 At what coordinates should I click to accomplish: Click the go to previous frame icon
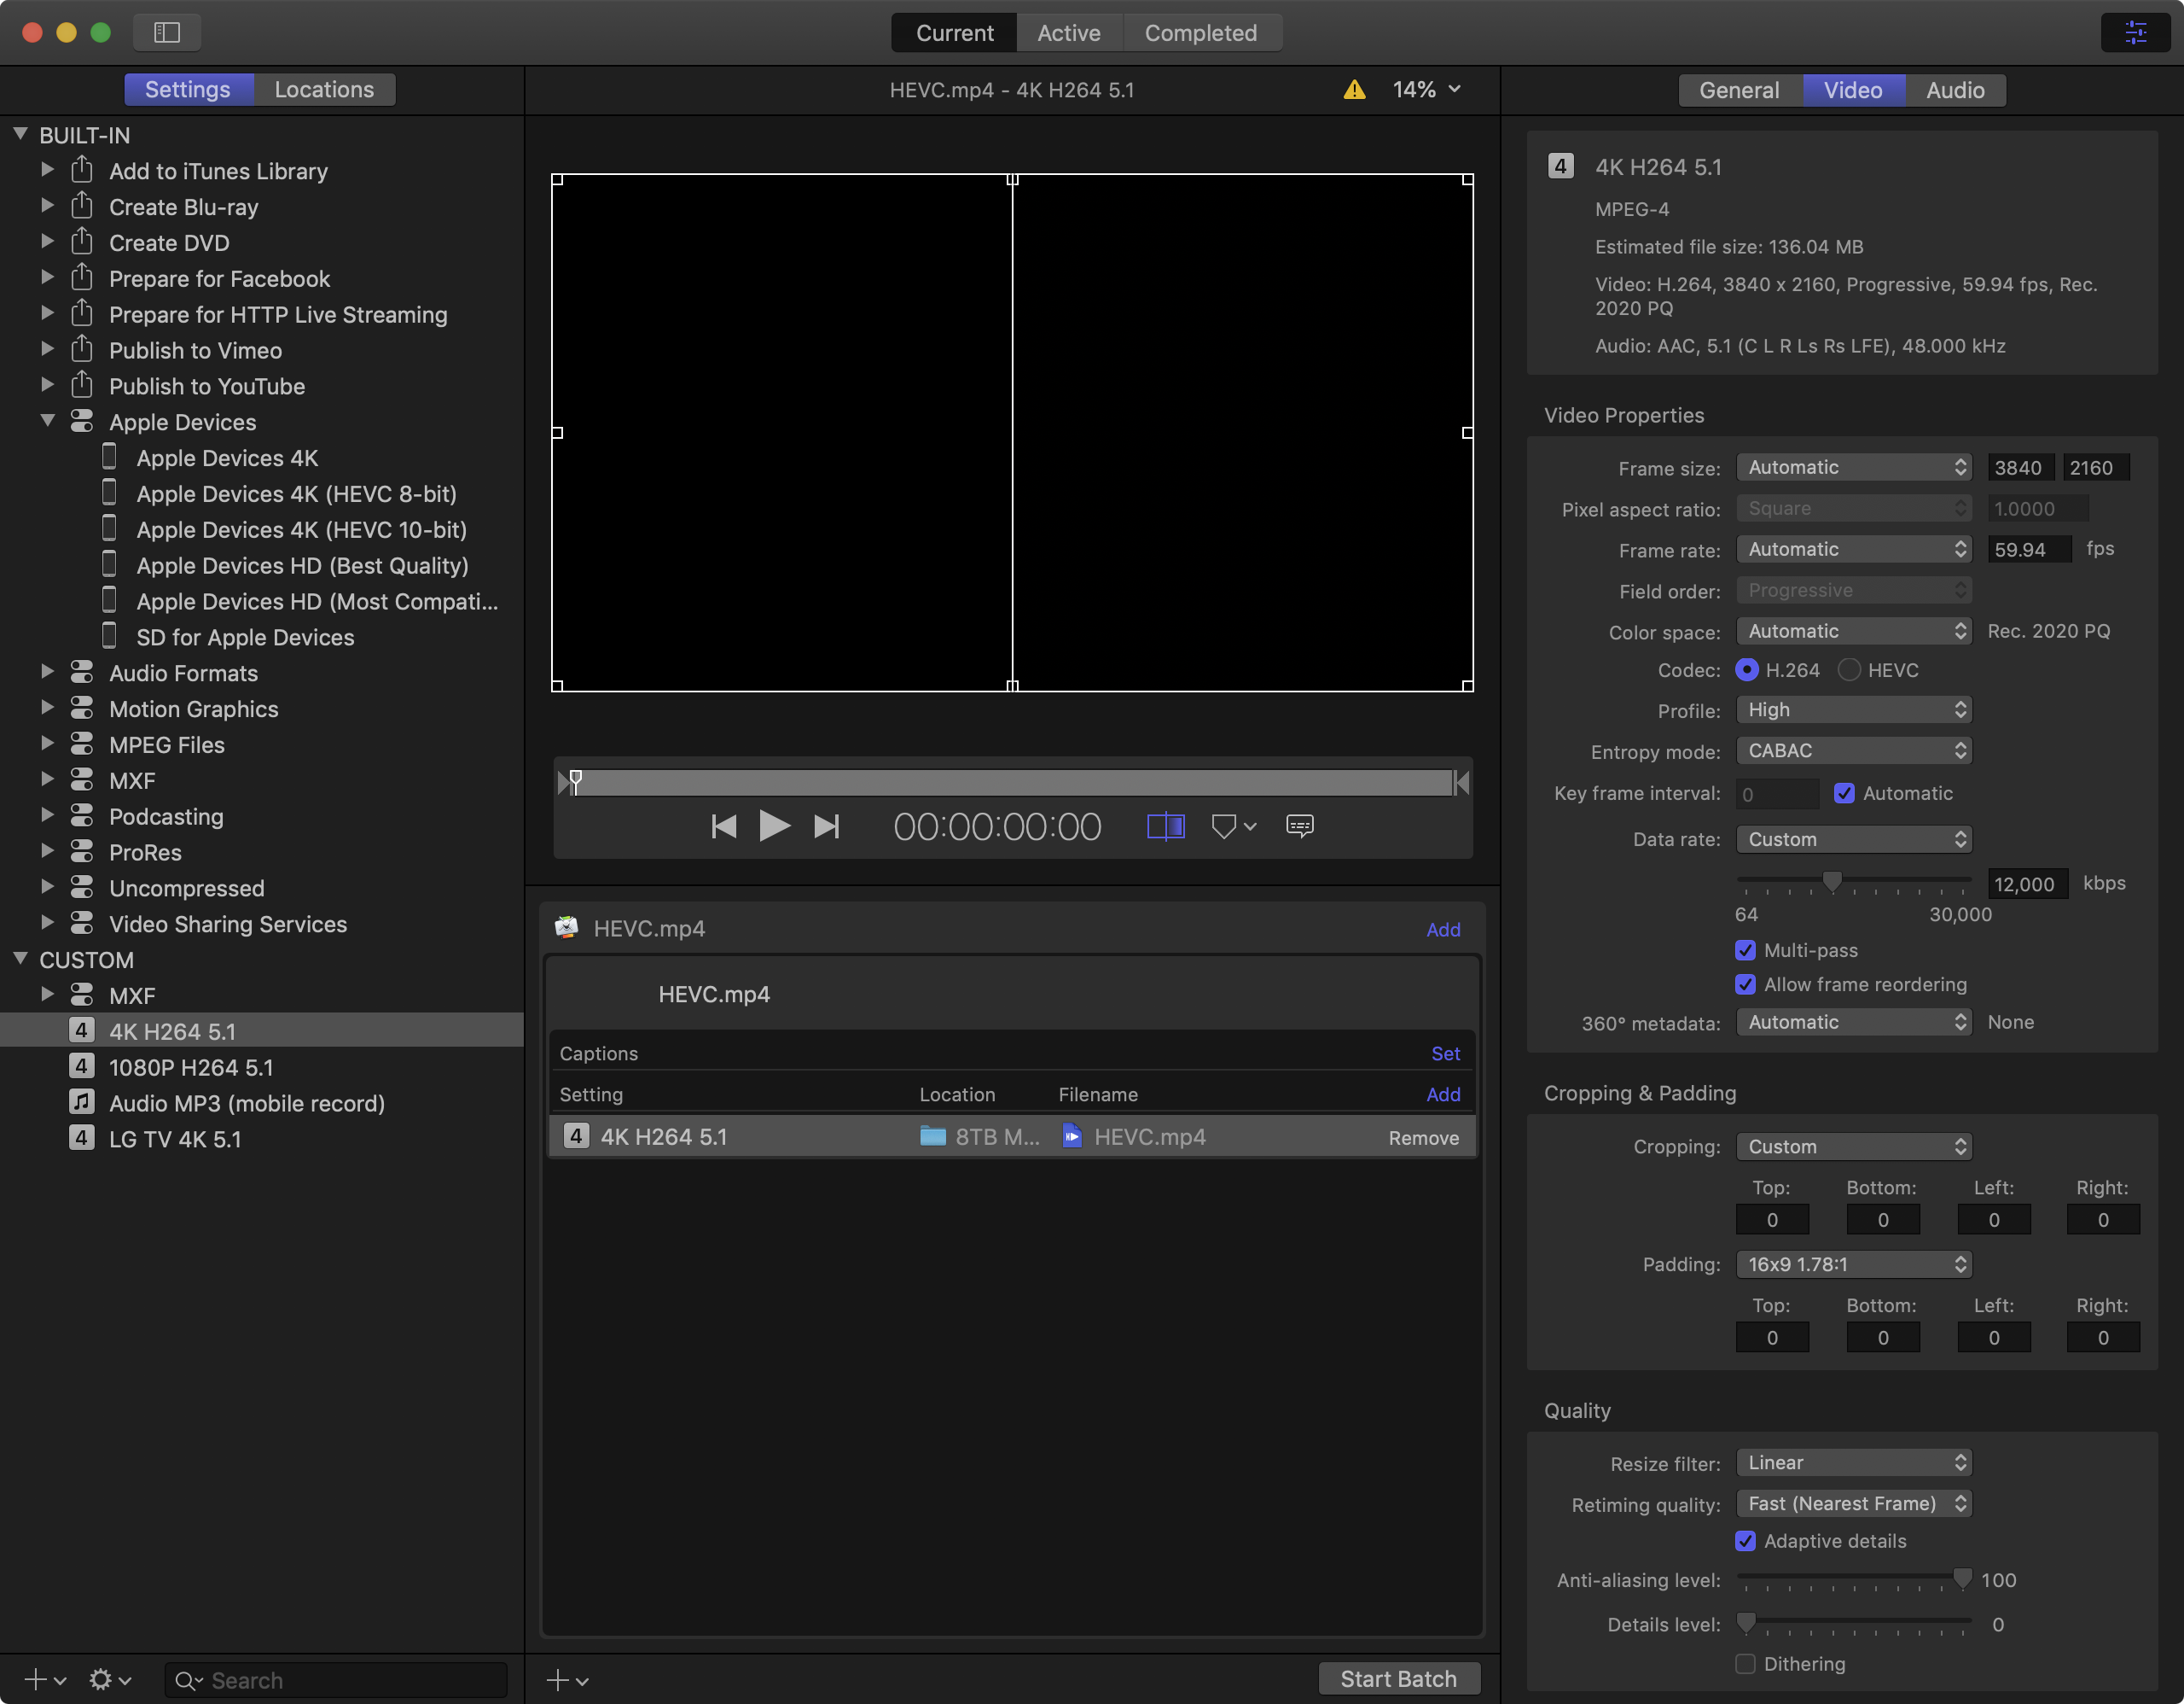[x=723, y=826]
